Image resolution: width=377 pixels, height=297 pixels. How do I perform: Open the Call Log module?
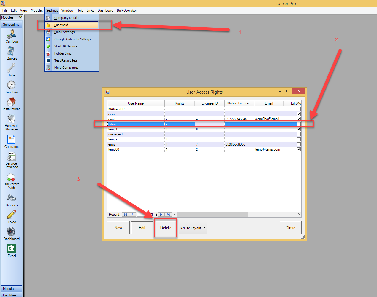(x=11, y=37)
